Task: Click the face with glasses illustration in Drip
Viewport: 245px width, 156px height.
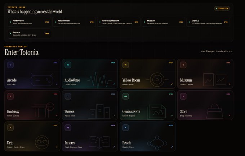Action: (x=42, y=142)
